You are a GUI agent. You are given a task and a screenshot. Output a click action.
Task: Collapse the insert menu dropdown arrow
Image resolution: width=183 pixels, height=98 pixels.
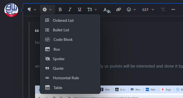pos(50,10)
